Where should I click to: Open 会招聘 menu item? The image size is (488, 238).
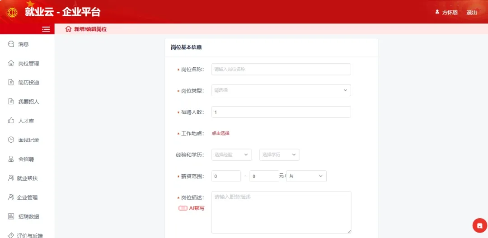[x=27, y=159]
